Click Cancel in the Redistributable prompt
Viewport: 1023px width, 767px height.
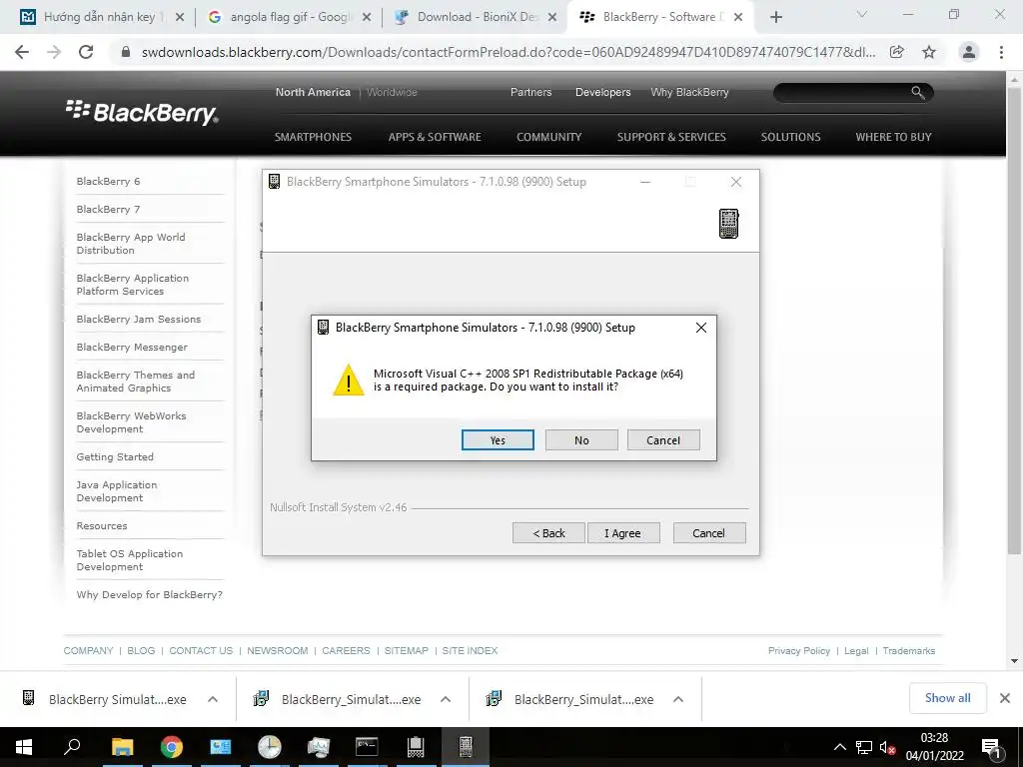pos(663,440)
